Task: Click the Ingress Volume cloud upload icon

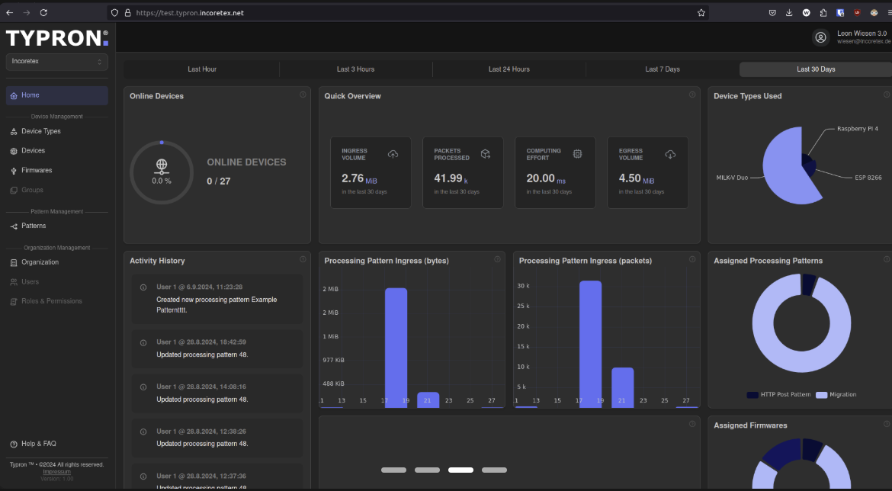Action: pos(393,154)
